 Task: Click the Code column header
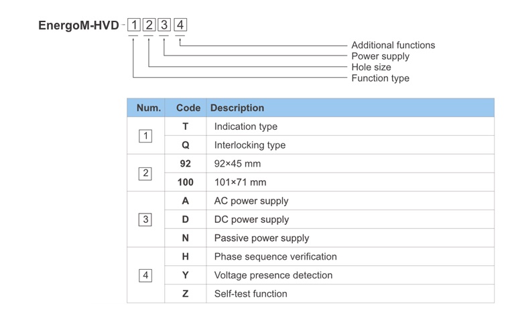click(188, 108)
